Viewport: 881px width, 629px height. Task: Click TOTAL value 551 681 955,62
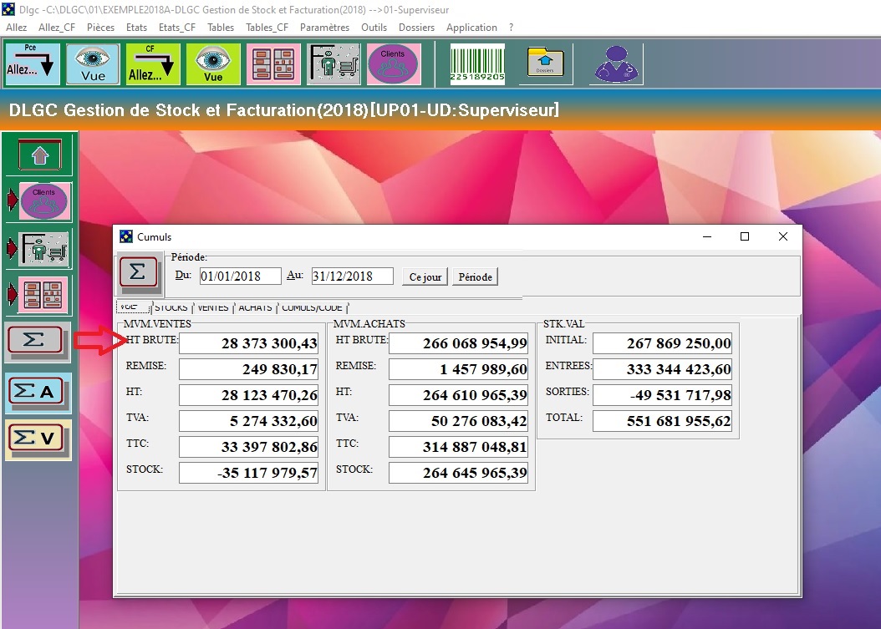click(663, 421)
